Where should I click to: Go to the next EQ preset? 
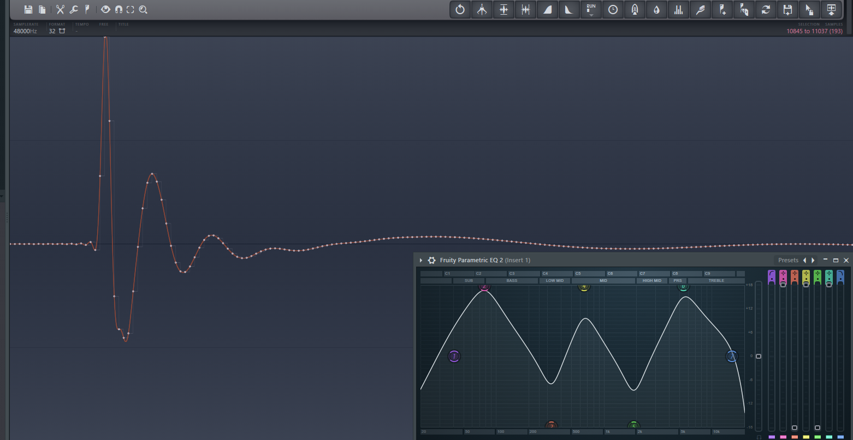(x=813, y=261)
